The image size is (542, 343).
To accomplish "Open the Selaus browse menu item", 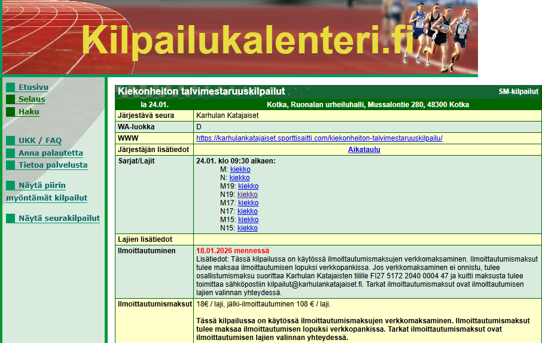I will pyautogui.click(x=32, y=99).
